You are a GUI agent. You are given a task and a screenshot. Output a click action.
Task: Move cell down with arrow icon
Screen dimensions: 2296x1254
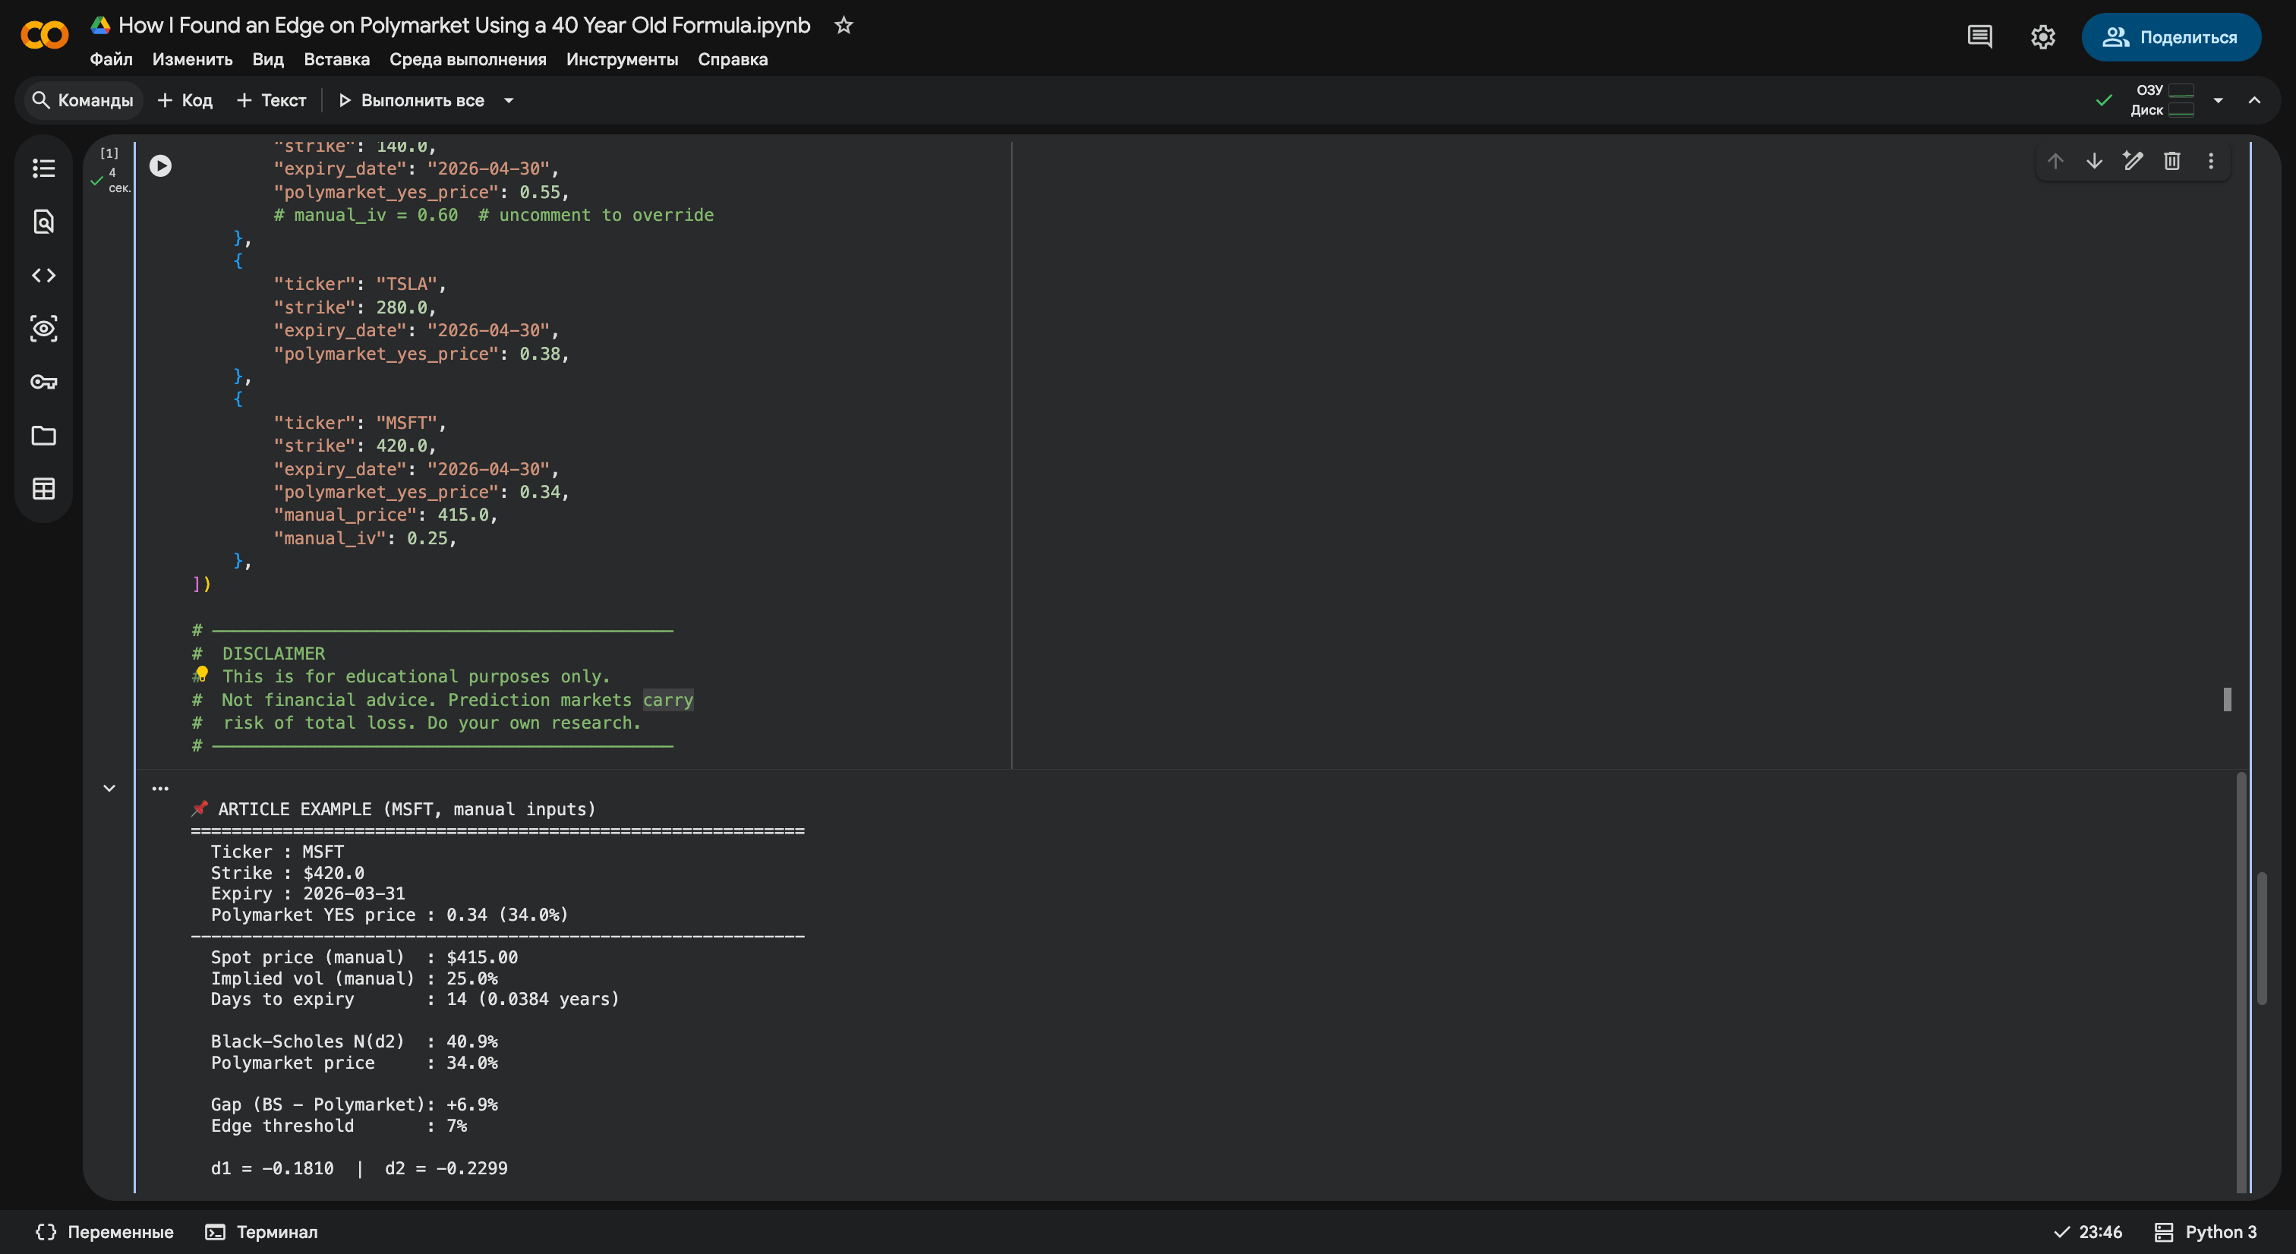pos(2095,162)
